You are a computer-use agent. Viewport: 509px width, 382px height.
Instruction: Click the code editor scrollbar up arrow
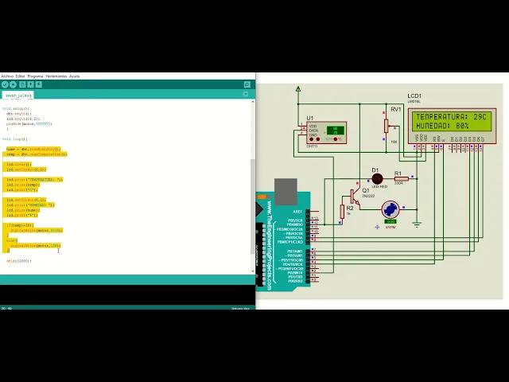pyautogui.click(x=253, y=102)
